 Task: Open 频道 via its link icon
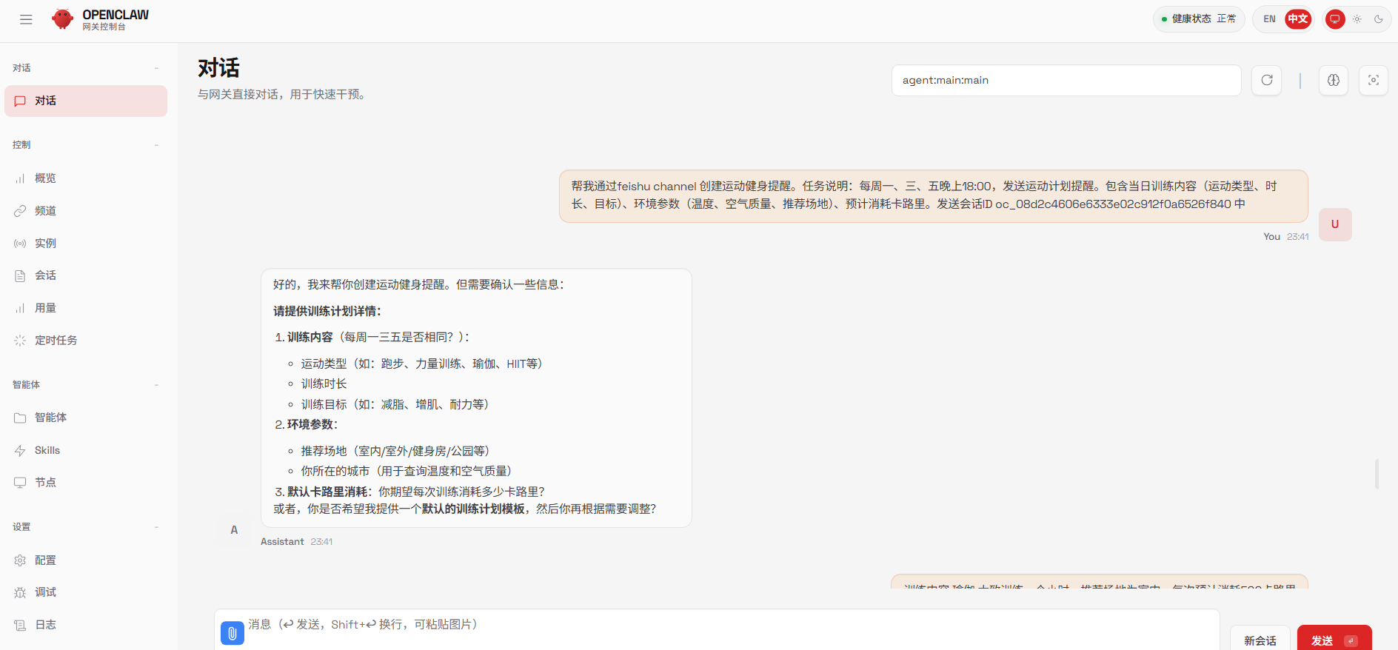(20, 211)
